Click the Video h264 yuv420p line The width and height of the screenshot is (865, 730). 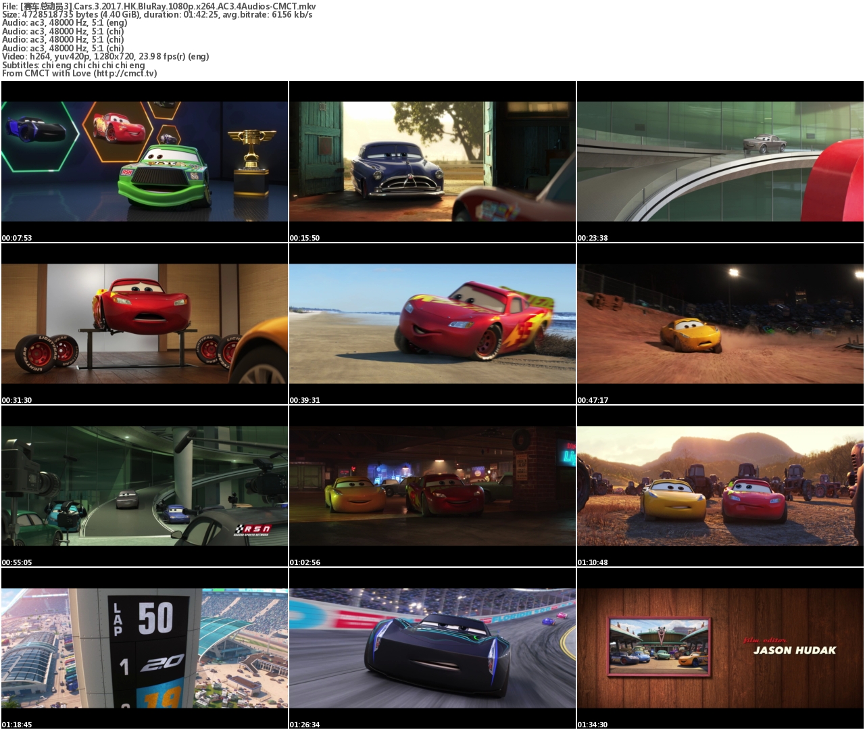click(x=105, y=57)
